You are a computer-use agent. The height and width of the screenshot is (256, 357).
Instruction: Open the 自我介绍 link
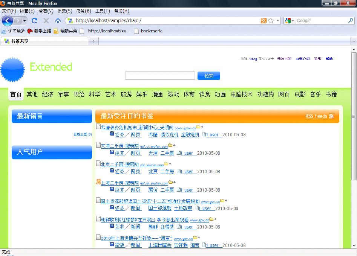point(302,59)
